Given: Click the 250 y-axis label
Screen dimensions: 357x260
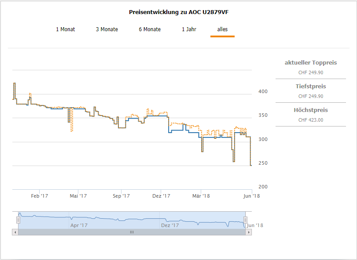Looking at the screenshot, I should 263,163.
